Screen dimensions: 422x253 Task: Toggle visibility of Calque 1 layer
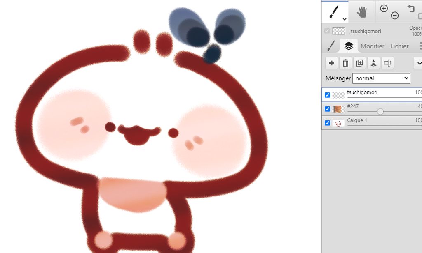click(327, 123)
